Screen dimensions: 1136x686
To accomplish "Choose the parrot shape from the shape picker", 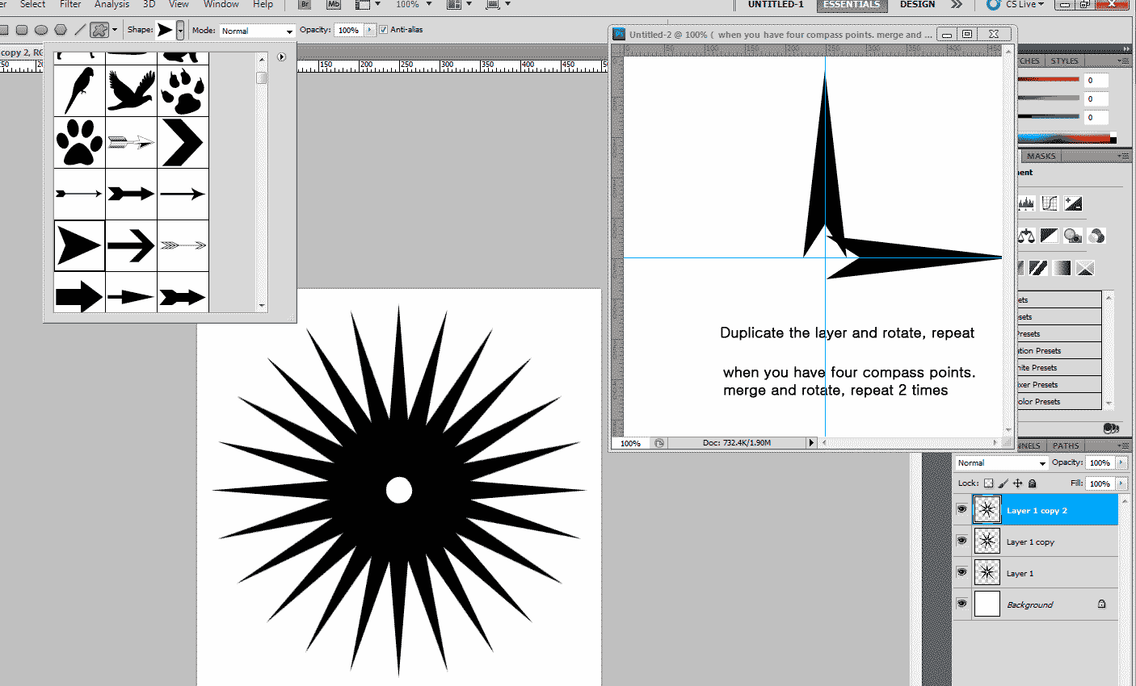I will pos(79,90).
